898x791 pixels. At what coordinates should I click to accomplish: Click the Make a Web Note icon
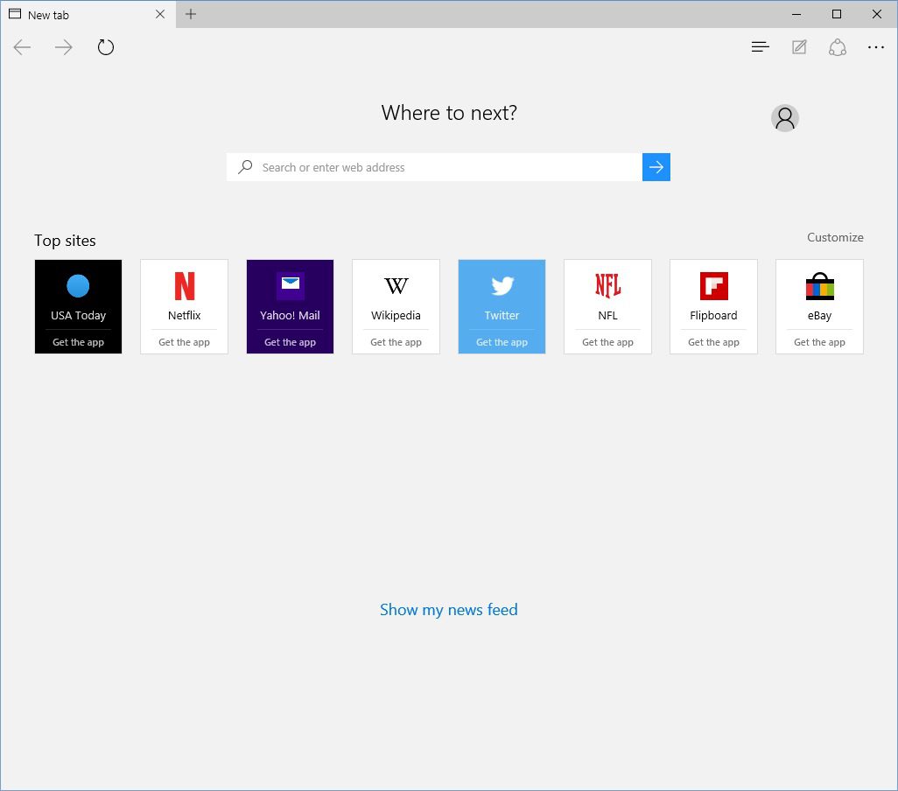(x=799, y=47)
